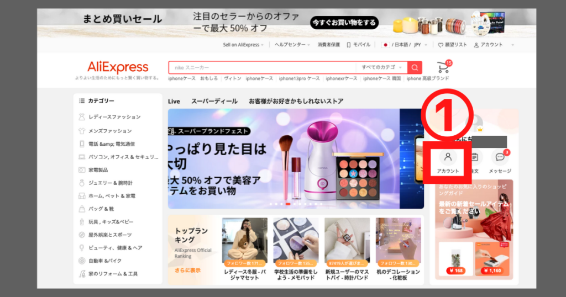Open the messages chat bubble icon
Image resolution: width=566 pixels, height=297 pixels.
[x=500, y=157]
